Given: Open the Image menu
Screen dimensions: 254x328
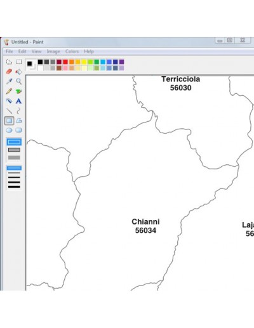Looking at the screenshot, I should 53,51.
